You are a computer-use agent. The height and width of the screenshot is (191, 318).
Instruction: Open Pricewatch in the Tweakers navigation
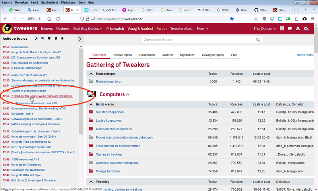115,29
